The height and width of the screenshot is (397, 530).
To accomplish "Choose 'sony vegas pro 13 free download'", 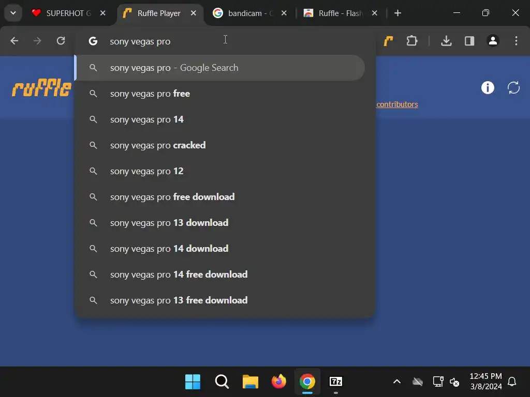I will click(220, 300).
